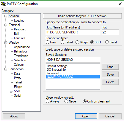Open the Data settings category
Viewport: 124px width, 121px height.
(x=17, y=73)
